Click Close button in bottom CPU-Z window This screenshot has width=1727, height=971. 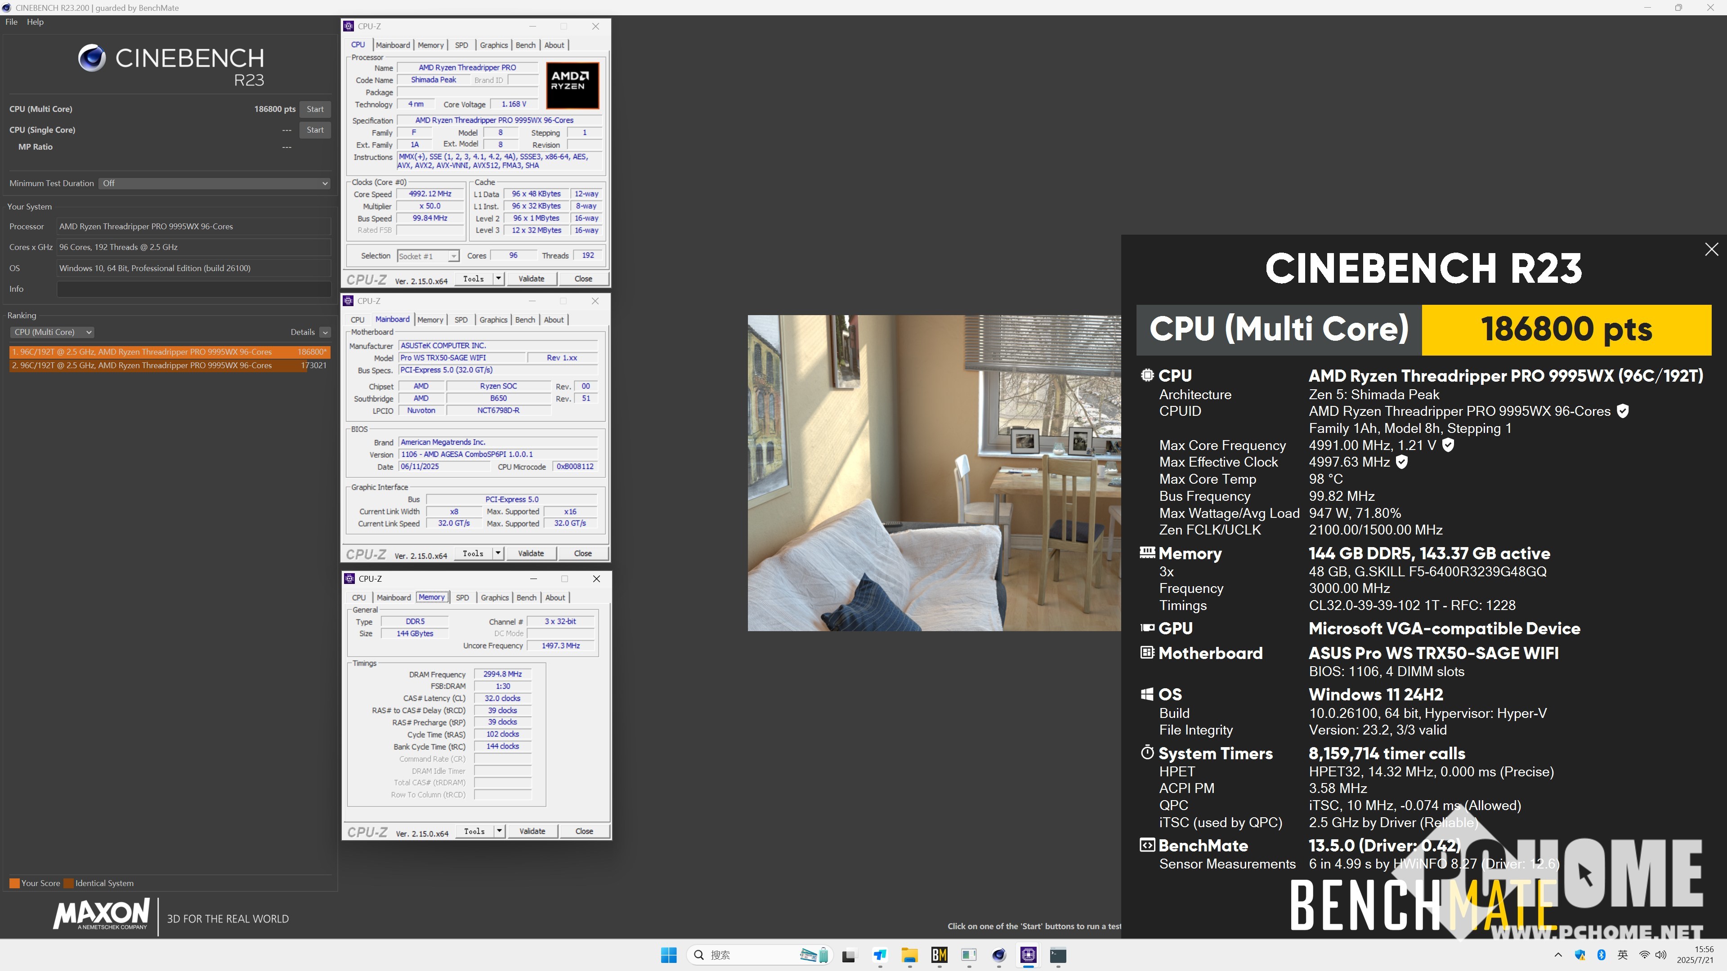585,831
